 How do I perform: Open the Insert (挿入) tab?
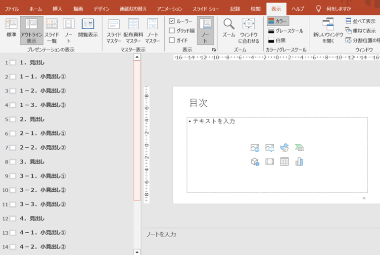57,9
